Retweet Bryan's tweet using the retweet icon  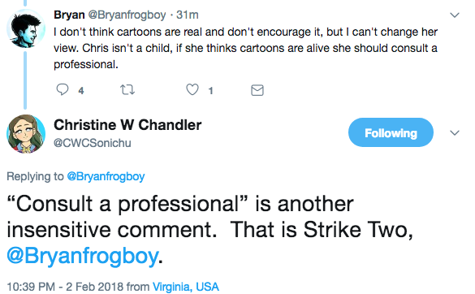pos(127,90)
